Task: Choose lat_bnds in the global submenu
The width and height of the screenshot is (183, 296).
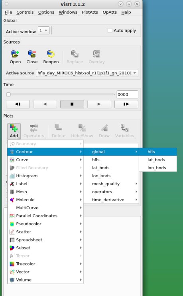Action: point(158,160)
